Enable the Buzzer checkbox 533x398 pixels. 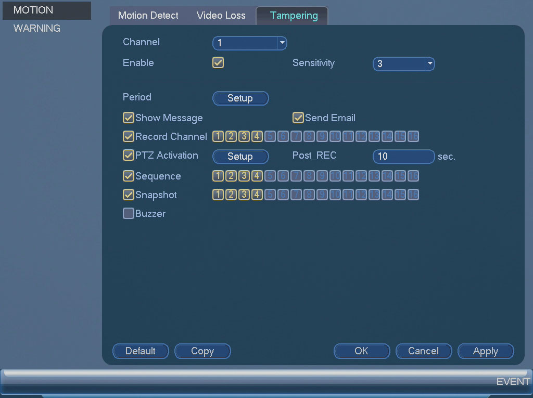tap(128, 213)
